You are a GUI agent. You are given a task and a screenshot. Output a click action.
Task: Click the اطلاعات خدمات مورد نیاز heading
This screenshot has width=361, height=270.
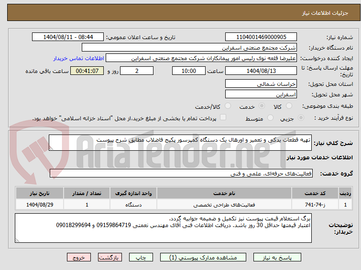pyautogui.click(x=319, y=157)
